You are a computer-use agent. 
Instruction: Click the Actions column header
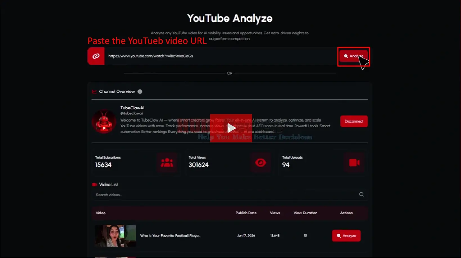click(346, 213)
